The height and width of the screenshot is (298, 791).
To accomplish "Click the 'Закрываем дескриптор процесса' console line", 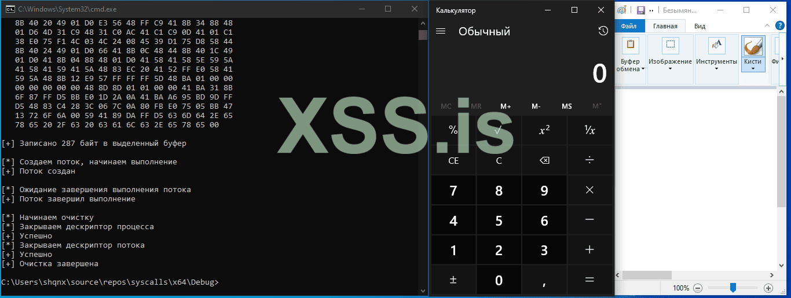I will pos(78,226).
